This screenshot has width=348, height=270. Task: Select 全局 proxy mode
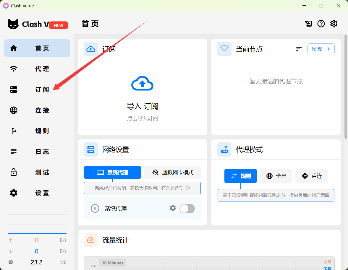tap(276, 176)
